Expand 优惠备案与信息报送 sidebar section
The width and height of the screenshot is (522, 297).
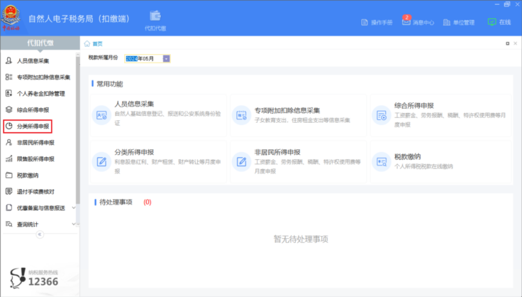74,208
